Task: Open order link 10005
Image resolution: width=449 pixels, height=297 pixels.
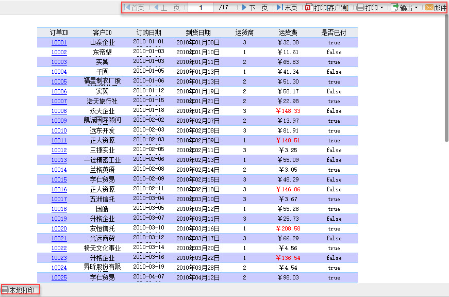Action: pyautogui.click(x=59, y=81)
